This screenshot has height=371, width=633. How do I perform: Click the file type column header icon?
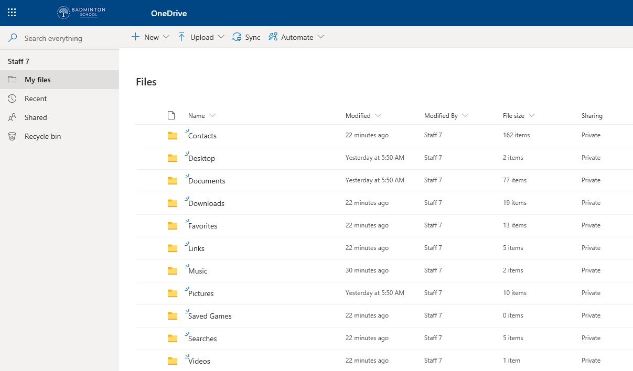[x=170, y=115]
